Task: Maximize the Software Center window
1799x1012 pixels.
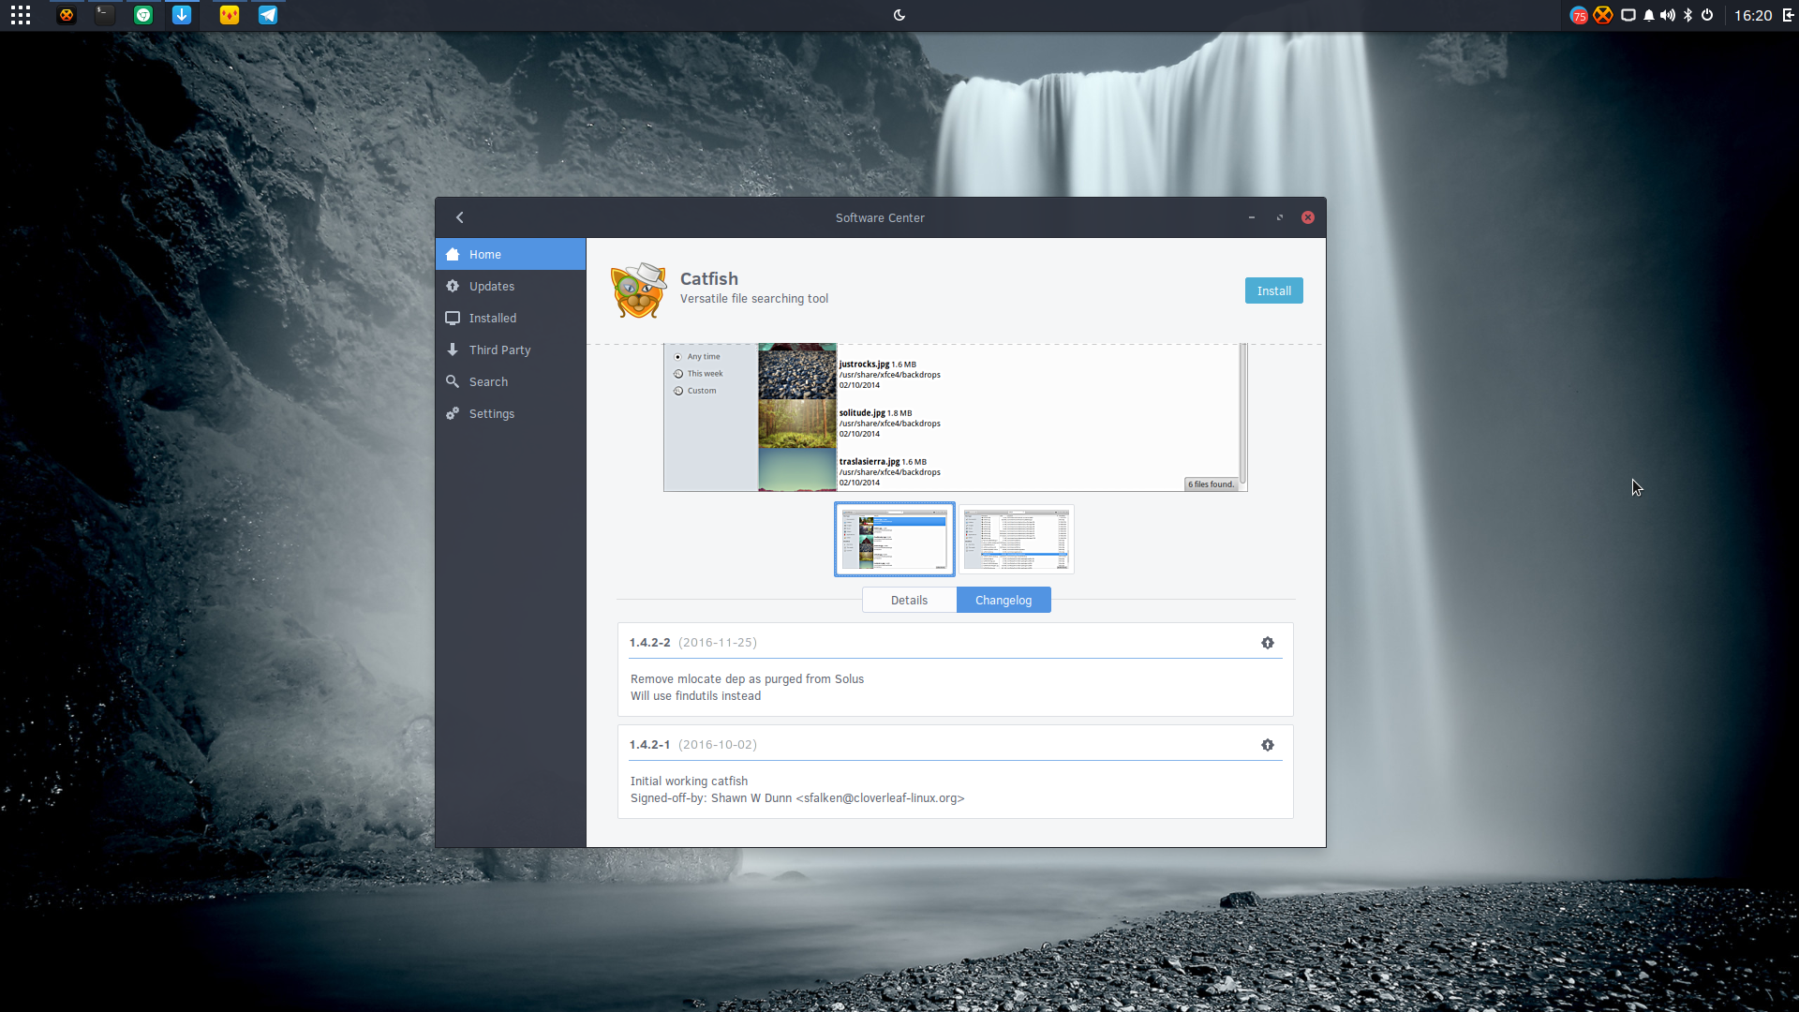Action: 1280,217
